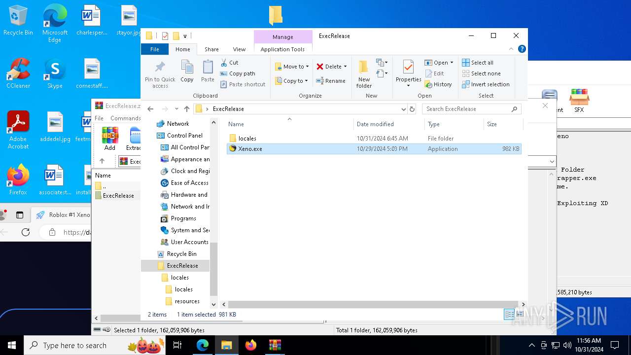Screen dimensions: 631x355
Task: Select ExecRelease folder in WinRAR list
Action: point(118,196)
